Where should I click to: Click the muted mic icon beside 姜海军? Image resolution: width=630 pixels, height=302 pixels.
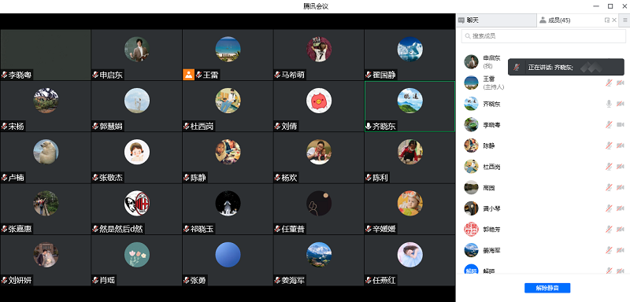click(x=609, y=250)
